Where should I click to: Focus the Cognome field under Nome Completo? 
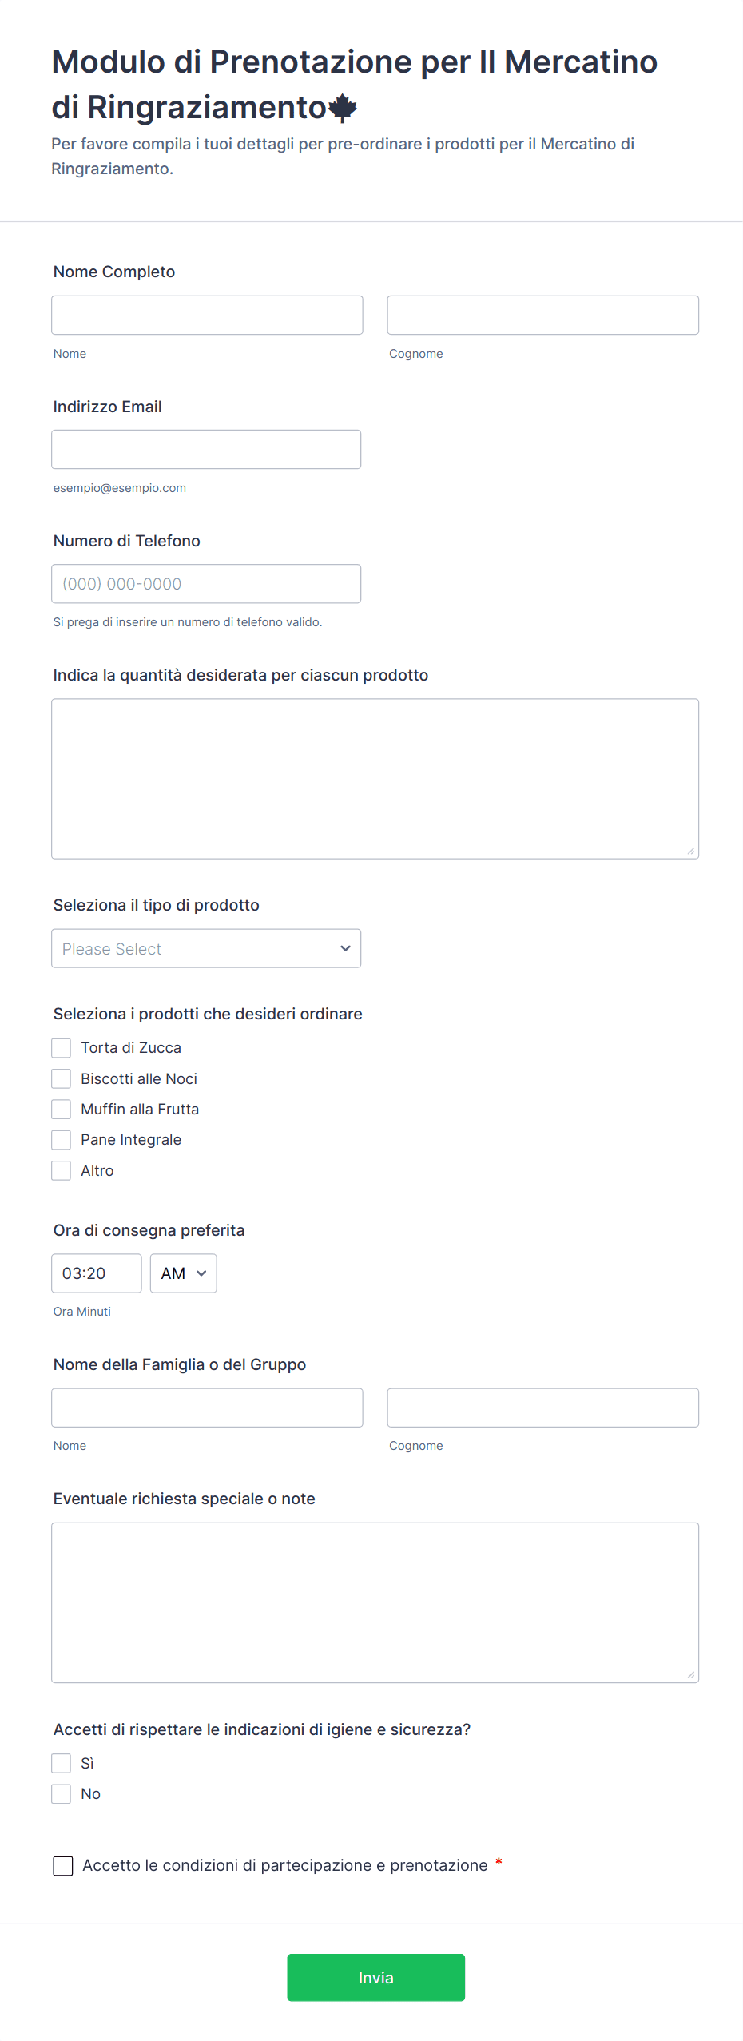tap(542, 316)
